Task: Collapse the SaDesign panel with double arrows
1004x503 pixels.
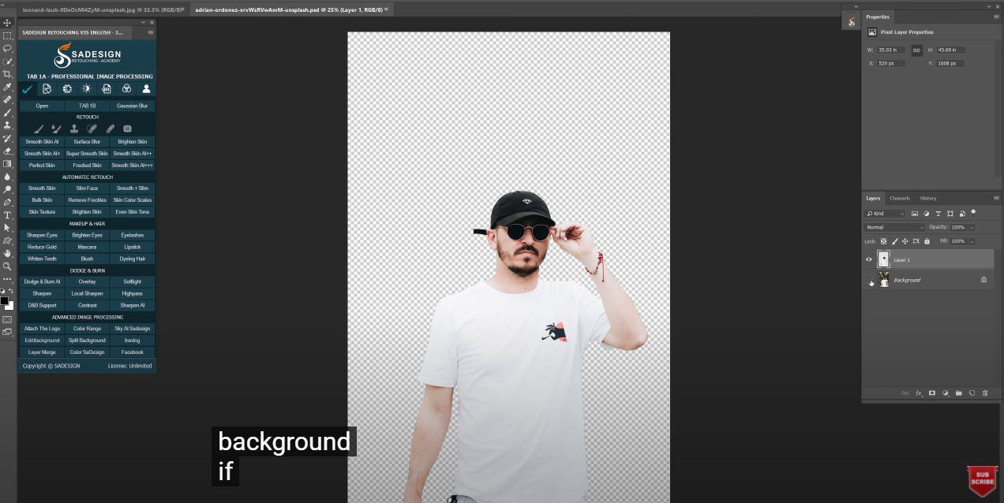Action: (143, 23)
